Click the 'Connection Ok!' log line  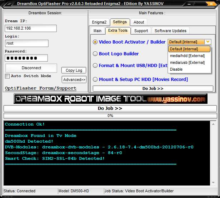tap(25, 124)
